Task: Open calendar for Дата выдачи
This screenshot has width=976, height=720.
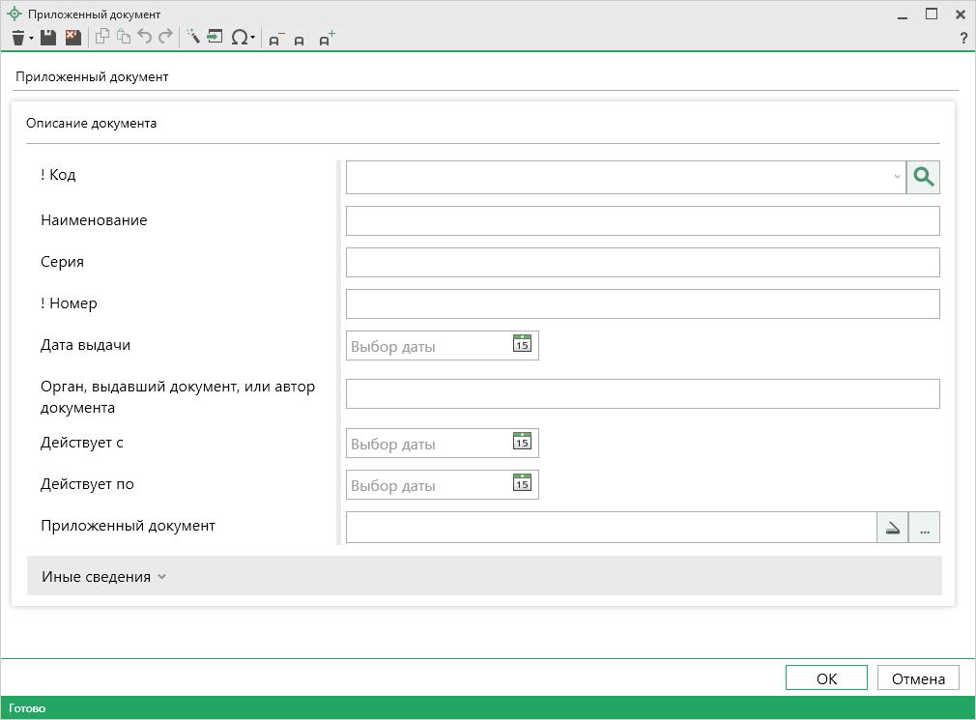Action: point(522,344)
